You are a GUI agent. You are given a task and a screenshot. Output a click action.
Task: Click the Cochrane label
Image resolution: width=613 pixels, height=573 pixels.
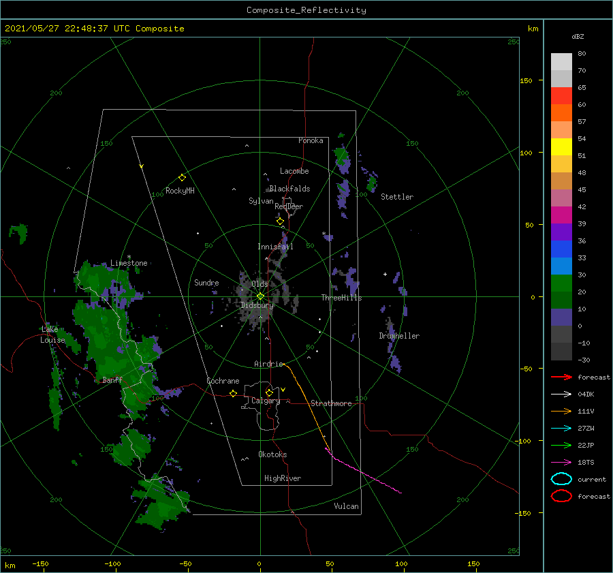tap(223, 381)
